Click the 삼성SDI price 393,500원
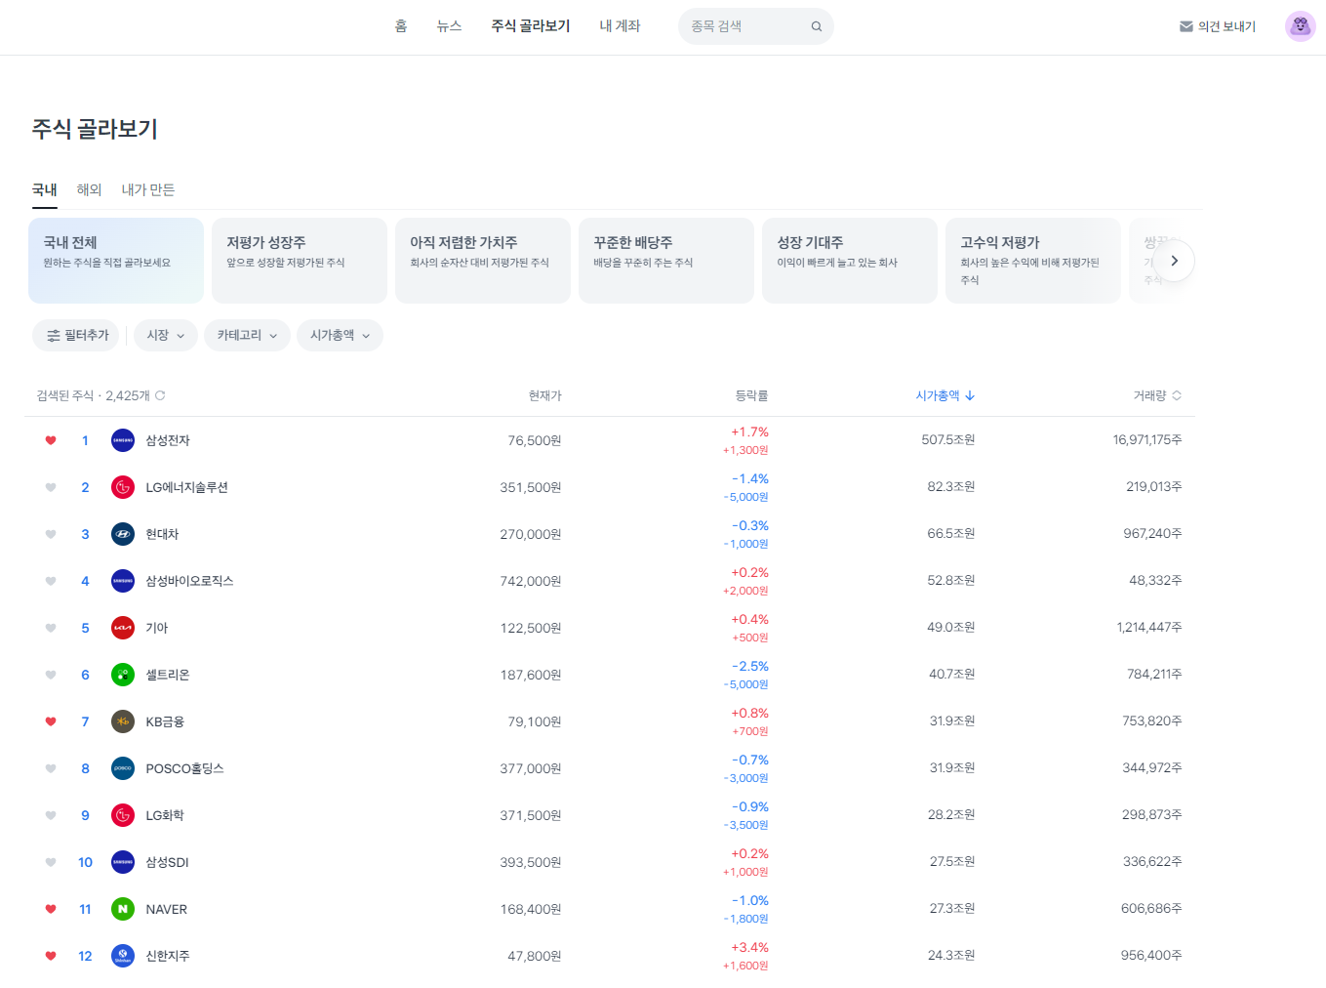 [x=531, y=862]
